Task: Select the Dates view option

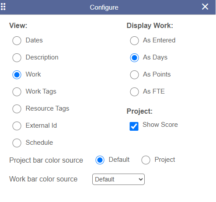Action: (17, 41)
